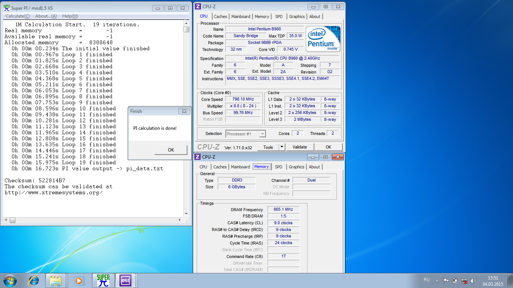The height and width of the screenshot is (288, 513).
Task: Open the Calculate menu in Super PI
Action: coord(18,16)
